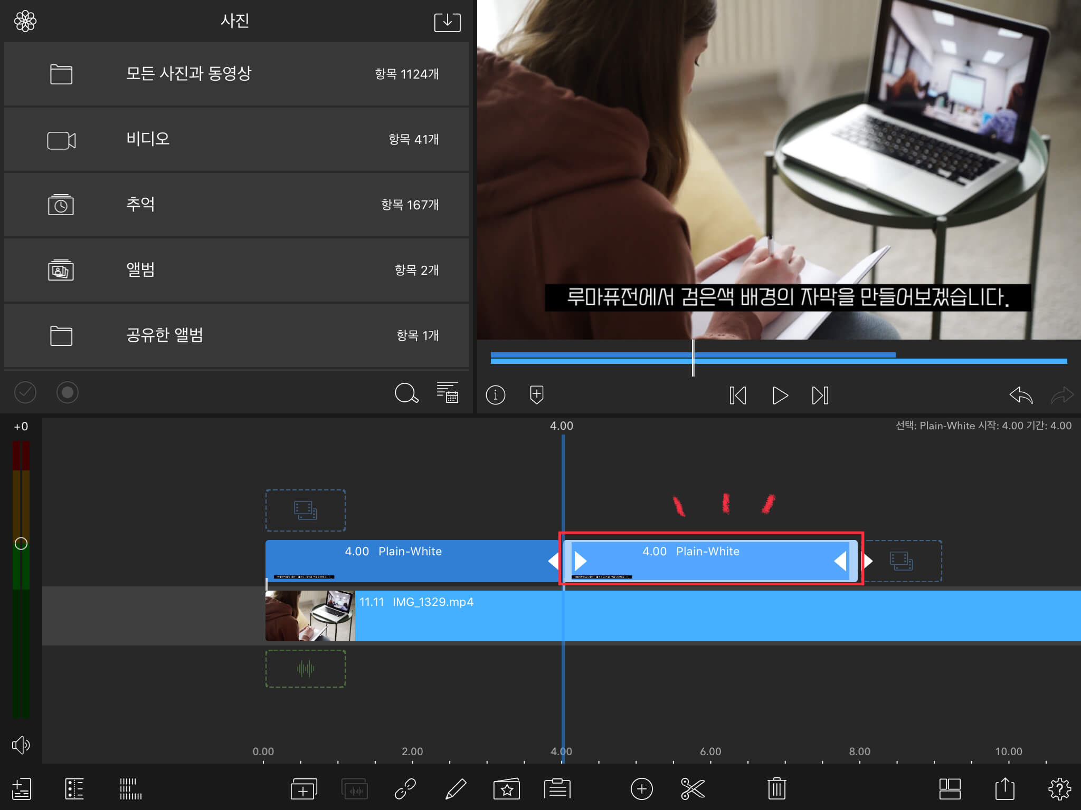
Task: Click the share export icon
Action: point(1004,789)
